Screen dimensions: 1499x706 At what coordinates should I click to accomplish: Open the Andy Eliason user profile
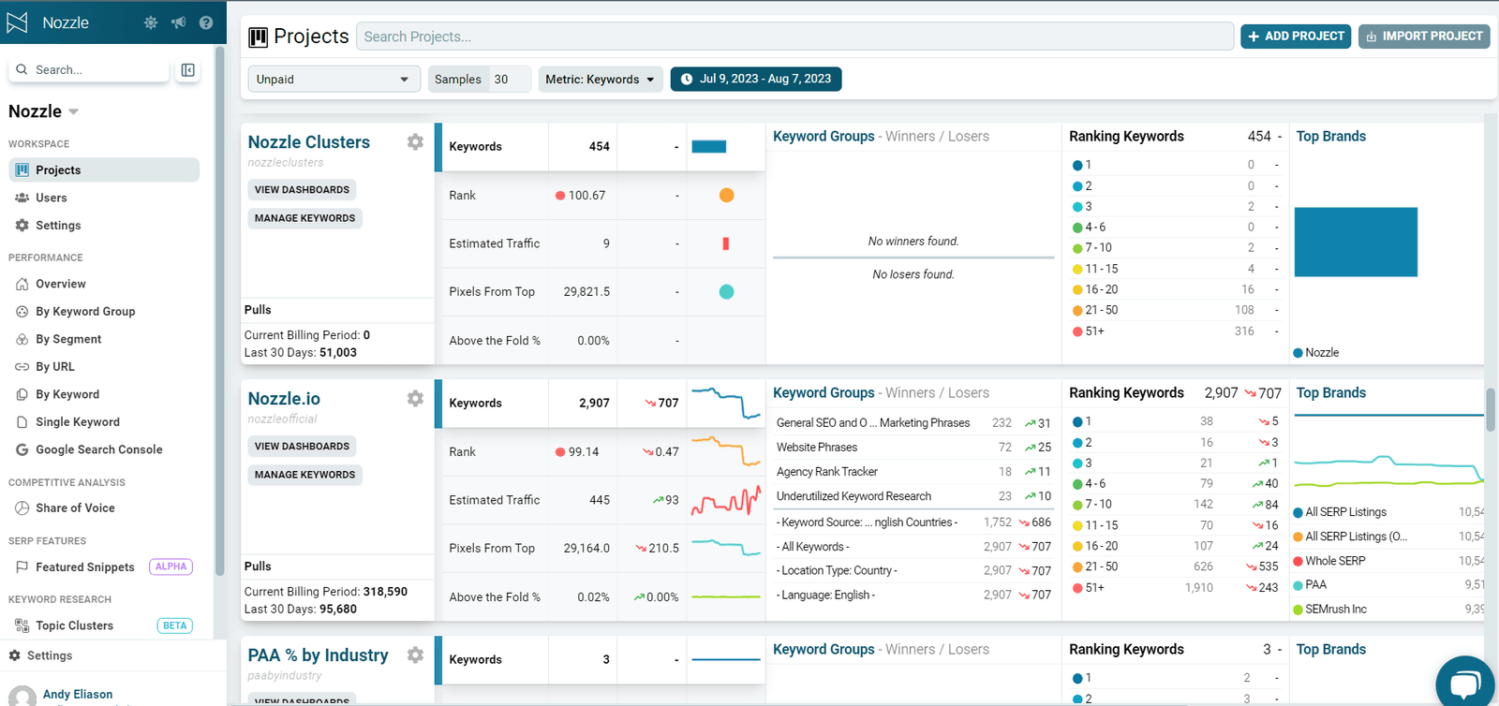pos(78,695)
